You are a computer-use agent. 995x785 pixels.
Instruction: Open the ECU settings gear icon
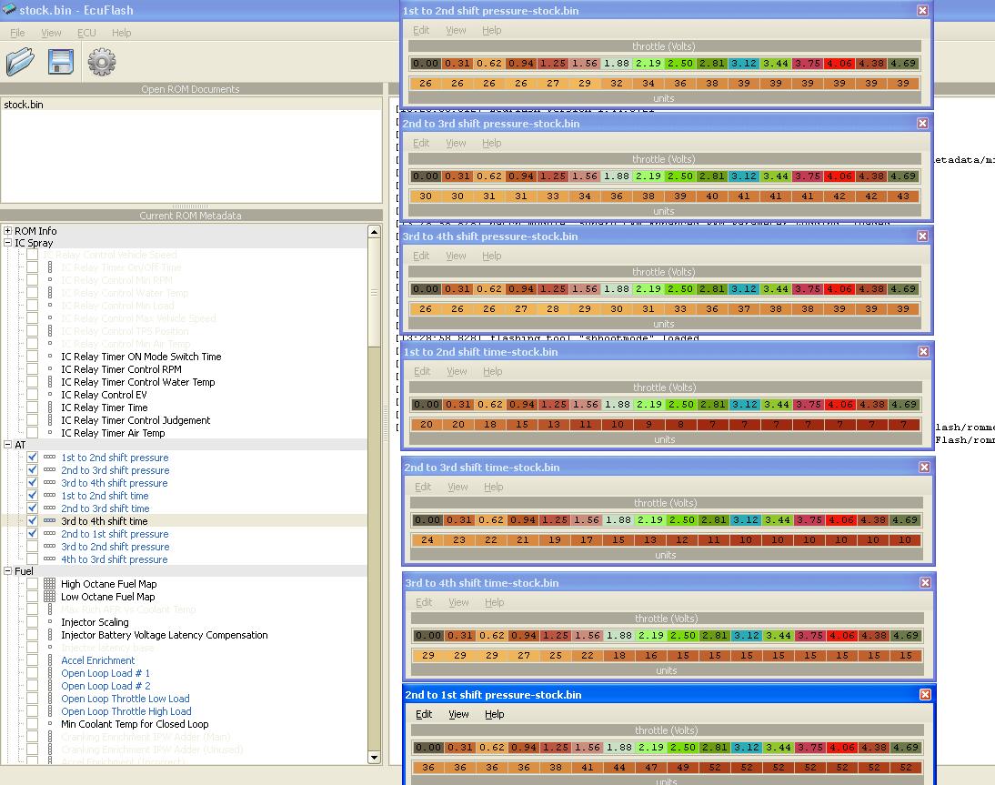(x=101, y=62)
